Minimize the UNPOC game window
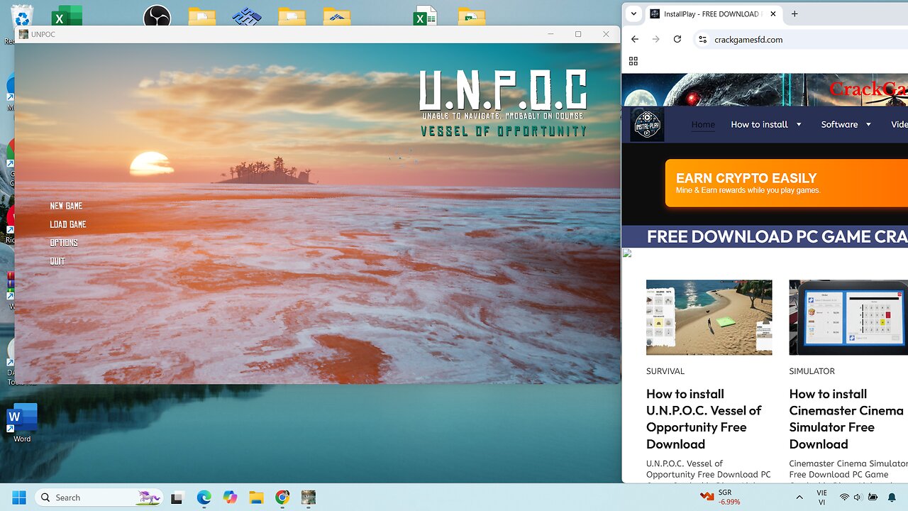 click(550, 34)
